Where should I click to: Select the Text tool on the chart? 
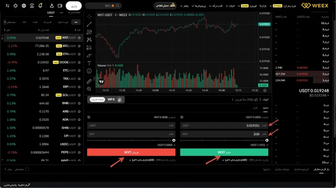pos(89,63)
